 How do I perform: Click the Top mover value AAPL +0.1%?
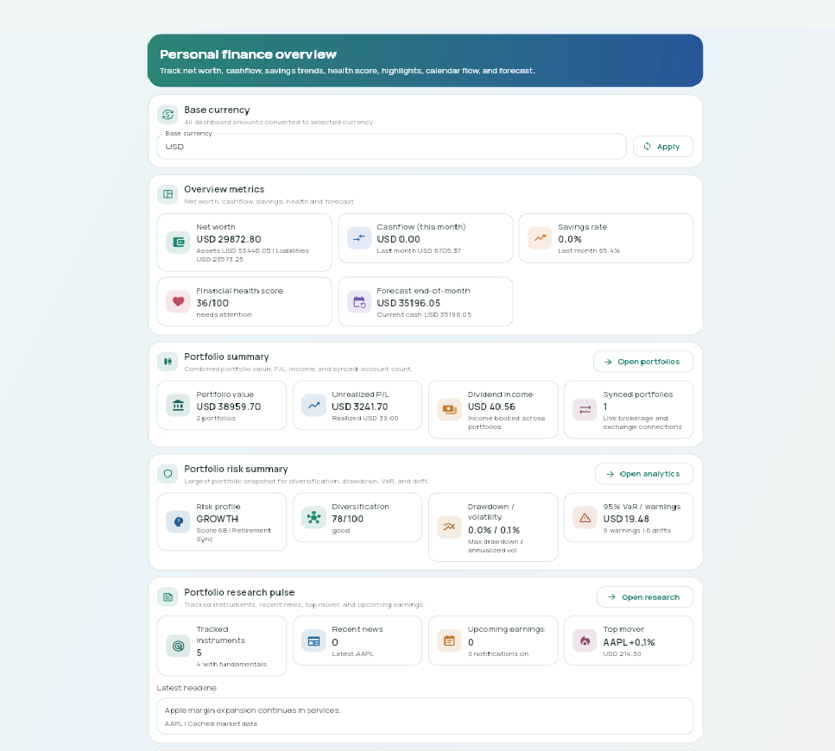tap(629, 642)
